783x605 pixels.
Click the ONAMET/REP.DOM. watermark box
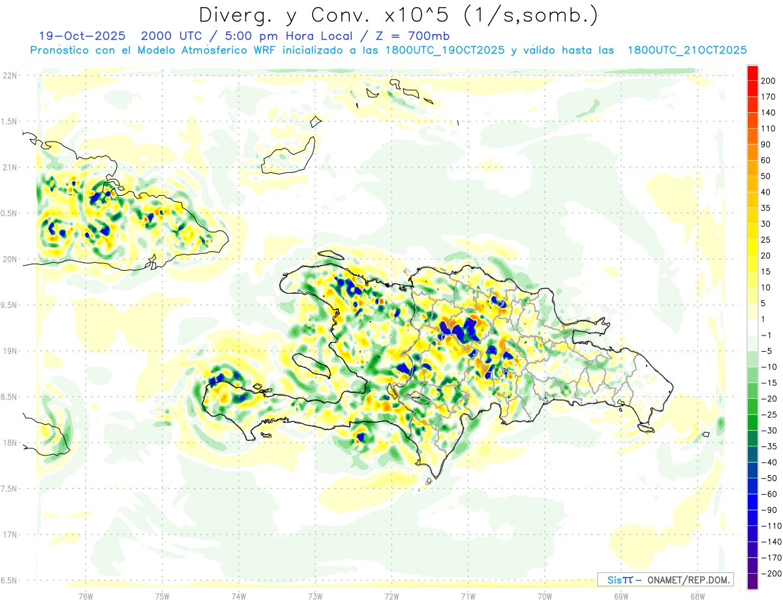[x=665, y=580]
